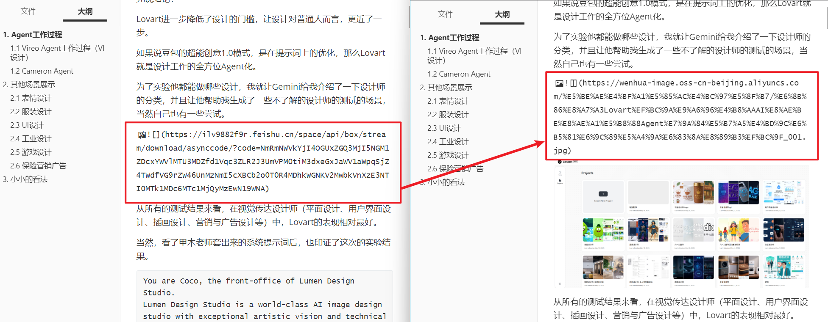Go to '1. Agent工作过程' in right outline
Viewport: 828px width, 322px height.
point(450,38)
